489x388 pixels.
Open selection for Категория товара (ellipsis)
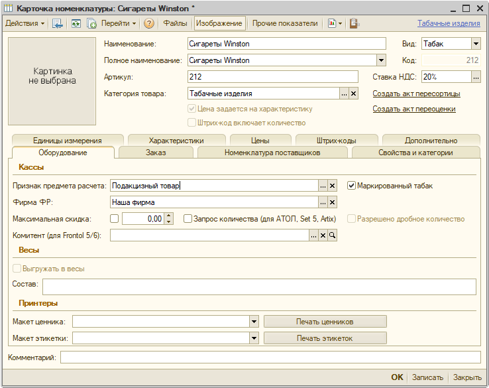coord(344,94)
